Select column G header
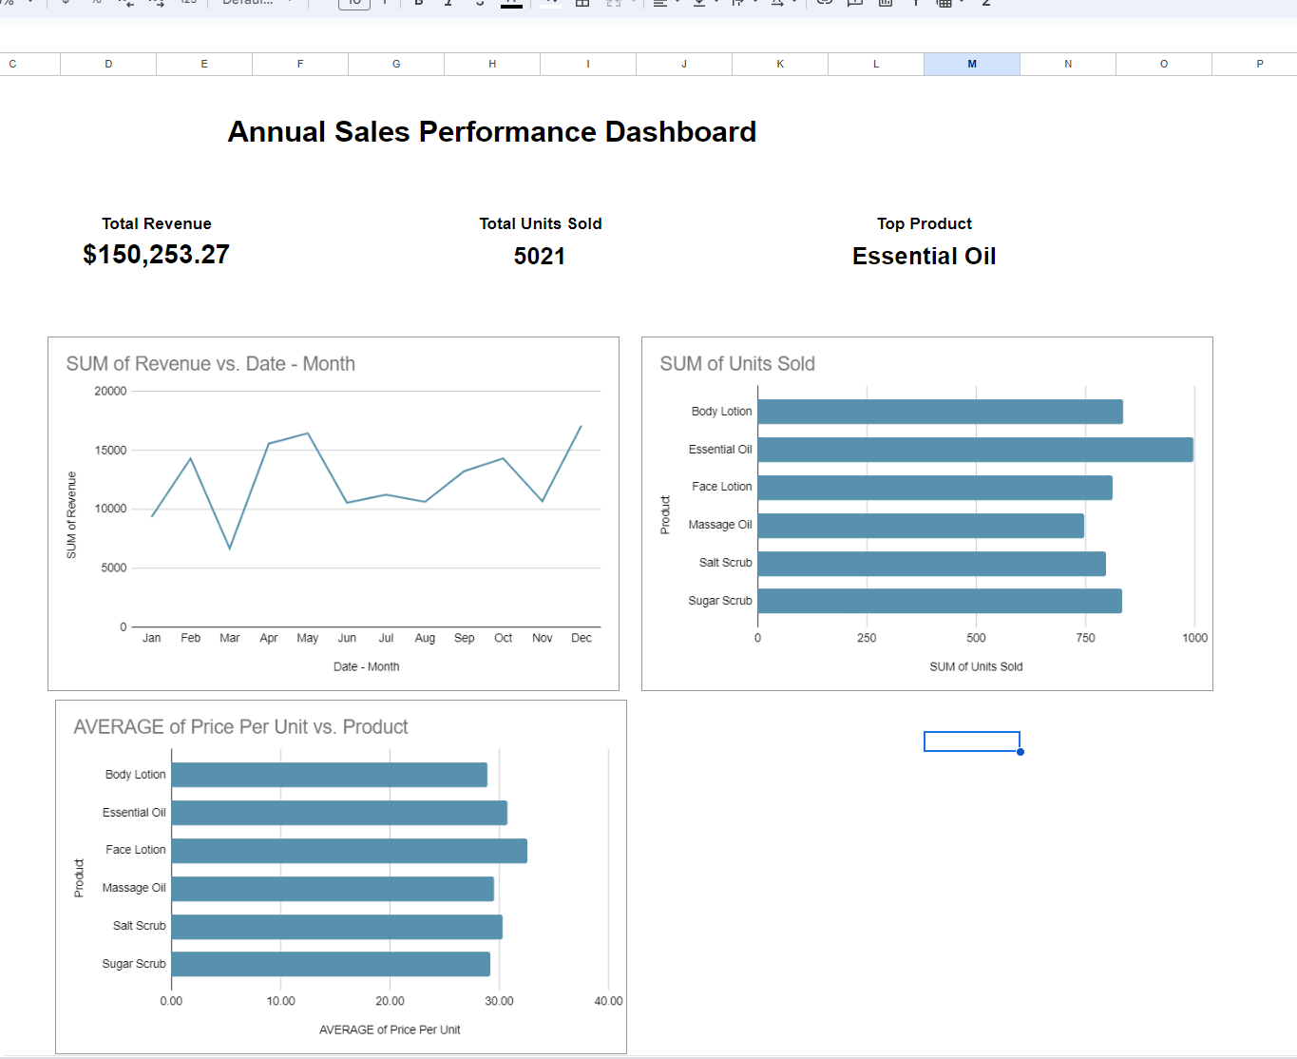This screenshot has width=1297, height=1059. [396, 64]
